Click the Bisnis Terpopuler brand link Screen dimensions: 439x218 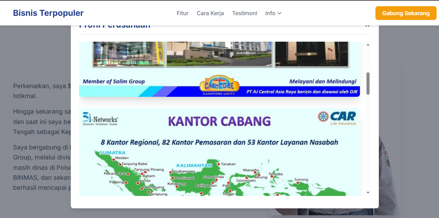point(48,13)
